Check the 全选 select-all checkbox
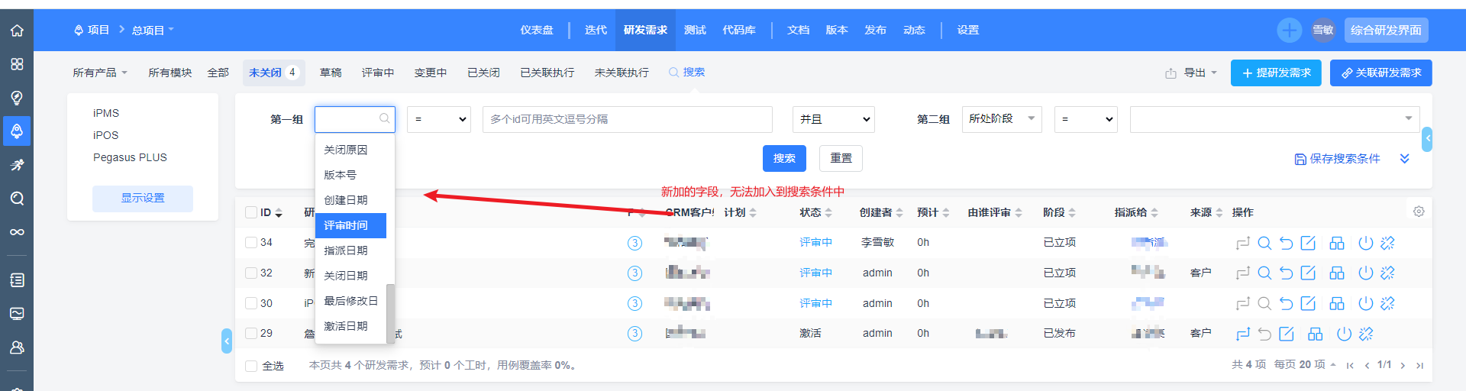This screenshot has width=1466, height=391. click(x=251, y=366)
